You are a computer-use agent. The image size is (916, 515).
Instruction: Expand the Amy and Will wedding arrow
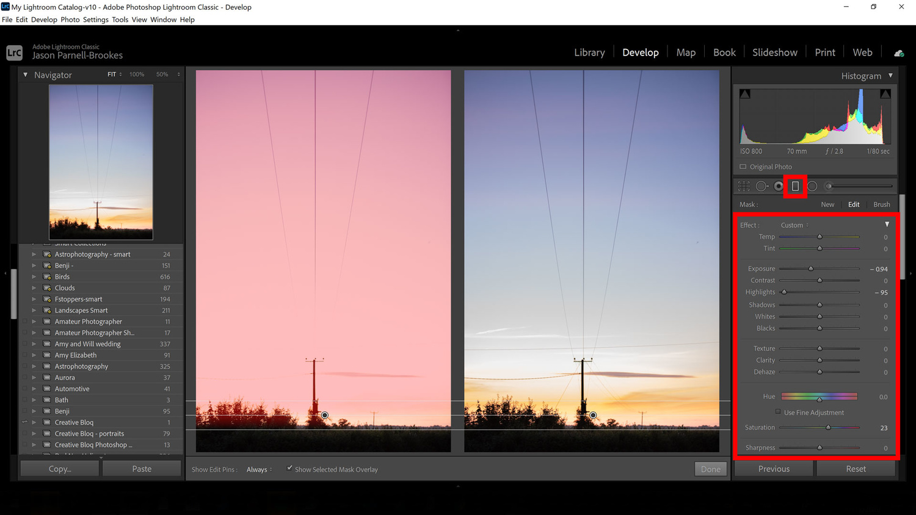tap(34, 344)
